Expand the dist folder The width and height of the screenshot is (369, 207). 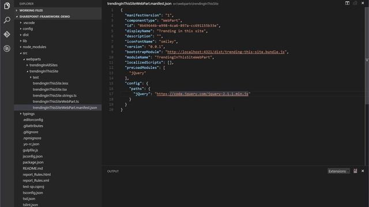pyautogui.click(x=25, y=34)
